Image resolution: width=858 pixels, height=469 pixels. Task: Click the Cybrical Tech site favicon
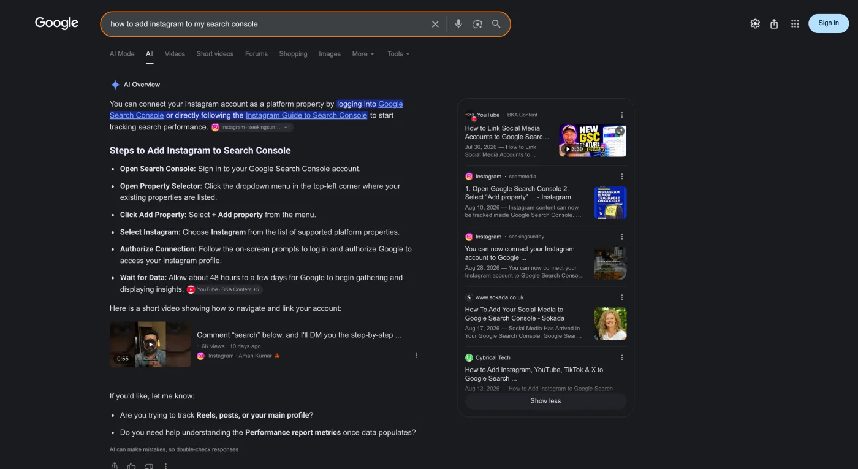click(469, 357)
